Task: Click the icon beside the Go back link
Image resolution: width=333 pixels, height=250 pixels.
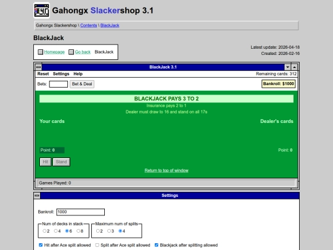Action: [x=71, y=52]
